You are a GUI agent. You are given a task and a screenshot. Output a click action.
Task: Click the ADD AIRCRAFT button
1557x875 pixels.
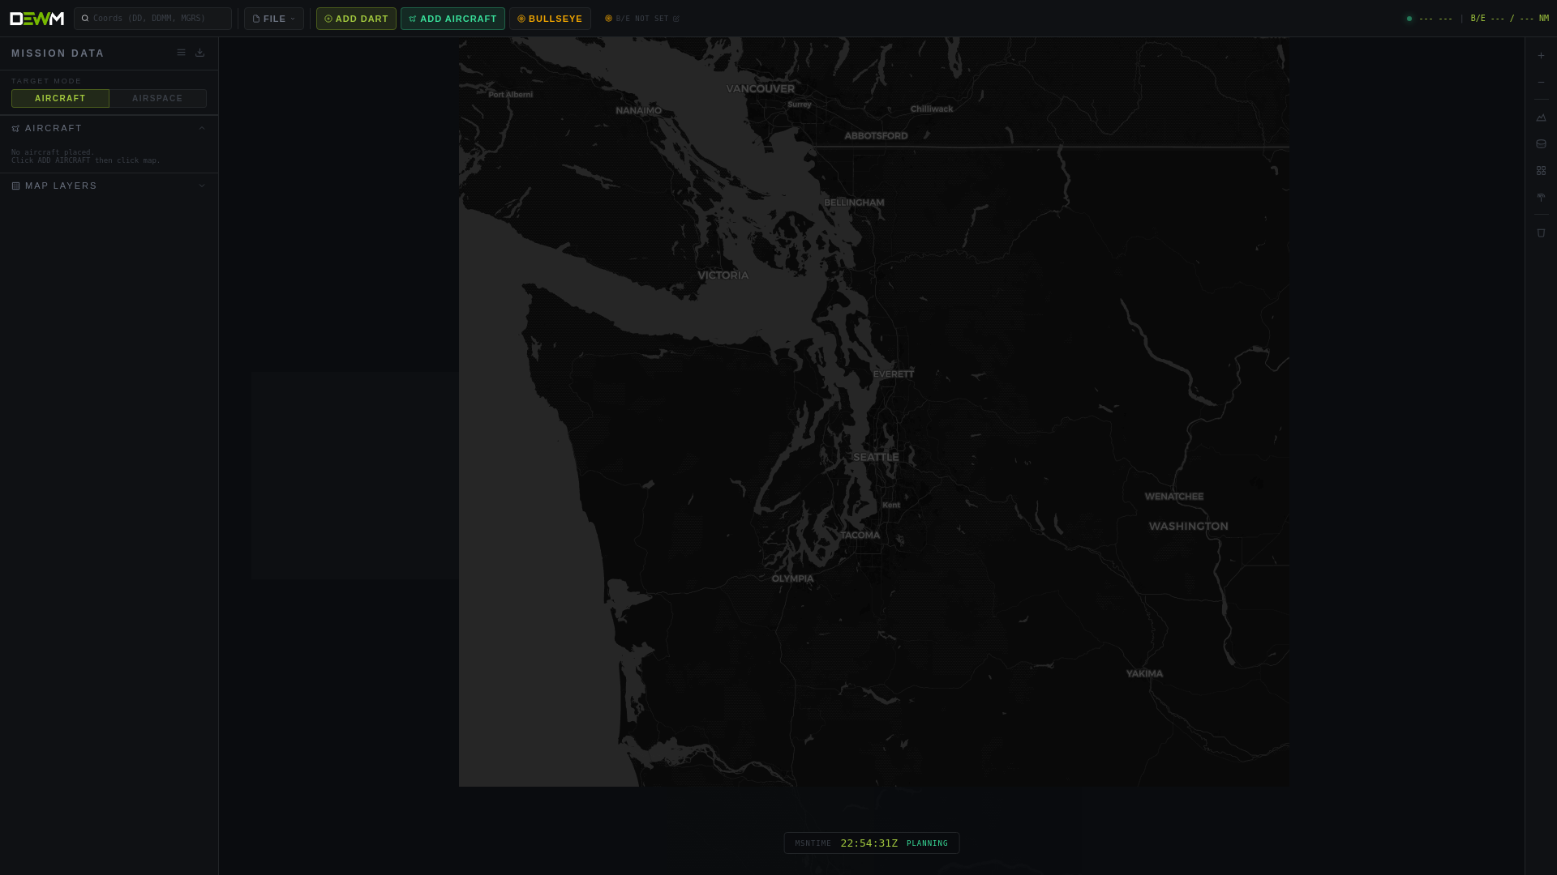(x=453, y=19)
